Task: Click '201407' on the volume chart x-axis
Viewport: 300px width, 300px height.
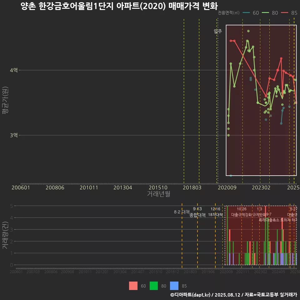Action: click(138, 272)
